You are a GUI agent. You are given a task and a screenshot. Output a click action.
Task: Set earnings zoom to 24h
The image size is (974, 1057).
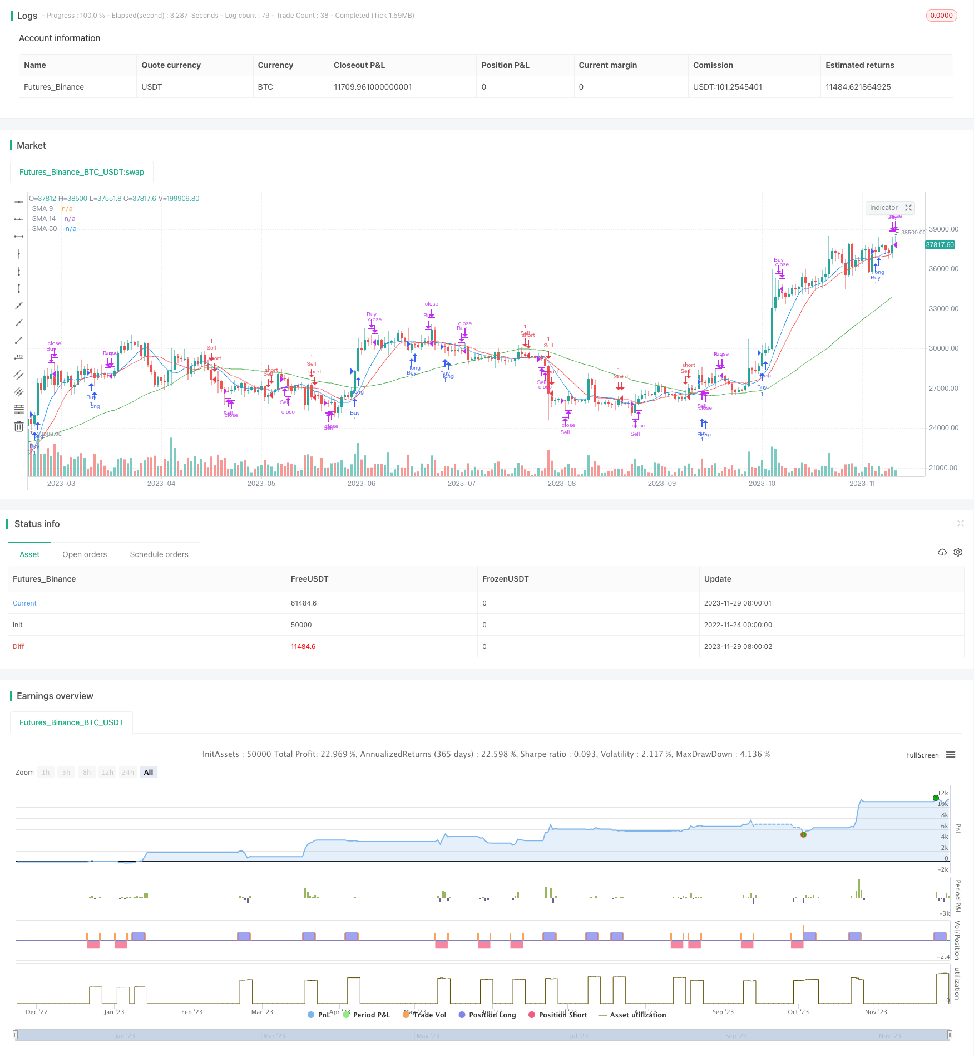coord(128,772)
